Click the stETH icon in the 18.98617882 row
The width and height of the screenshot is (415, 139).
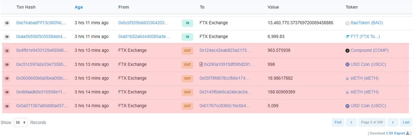click(x=348, y=78)
